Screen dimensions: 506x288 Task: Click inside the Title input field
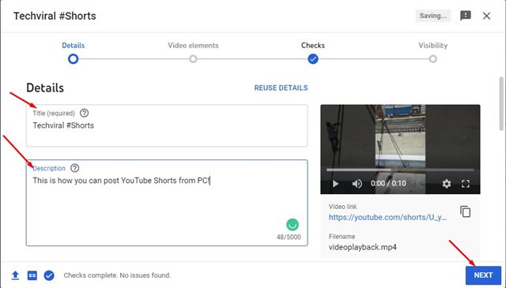coord(167,125)
